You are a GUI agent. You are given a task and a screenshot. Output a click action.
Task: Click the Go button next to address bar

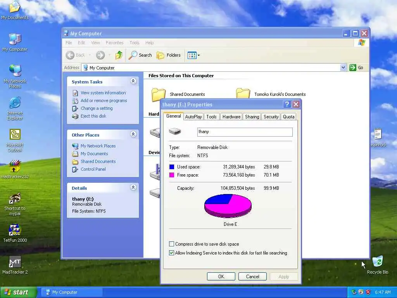point(357,68)
